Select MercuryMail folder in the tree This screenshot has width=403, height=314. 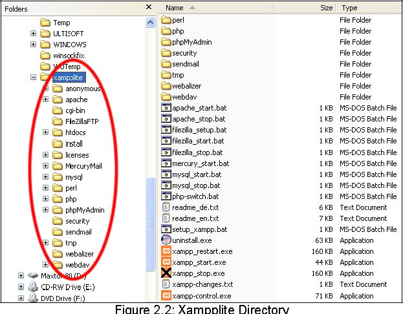pyautogui.click(x=83, y=165)
